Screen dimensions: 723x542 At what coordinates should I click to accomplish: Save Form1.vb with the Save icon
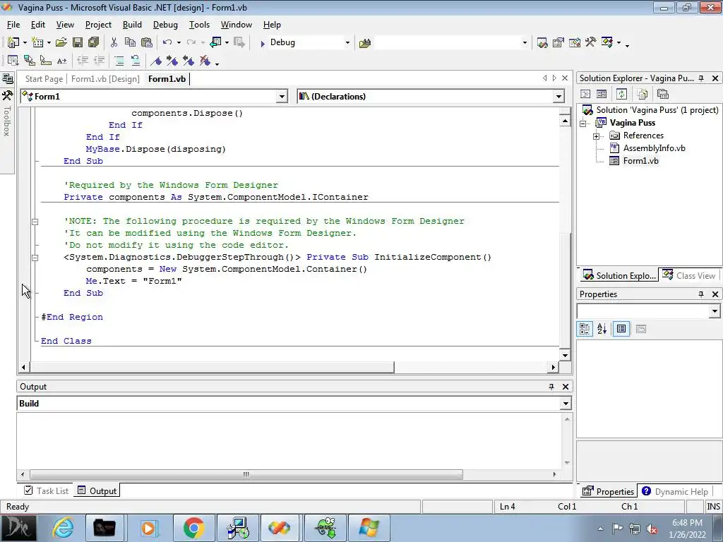coord(78,42)
